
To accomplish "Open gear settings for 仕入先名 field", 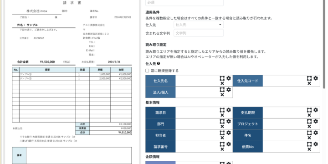I will [229, 78].
